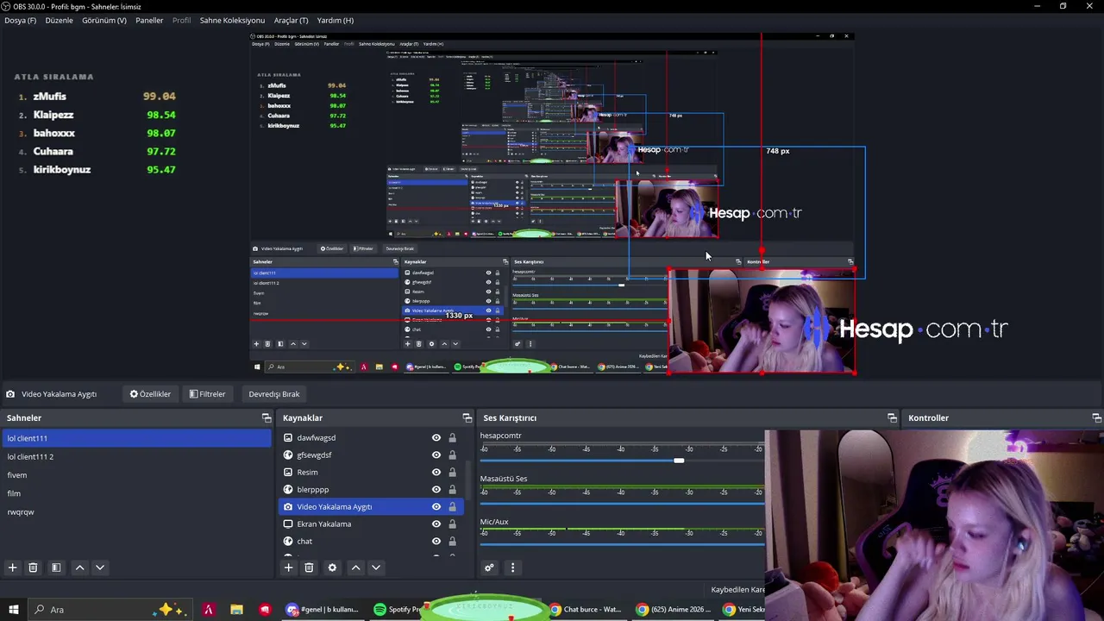
Task: Add a new scene with the plus icon
Action: point(12,568)
